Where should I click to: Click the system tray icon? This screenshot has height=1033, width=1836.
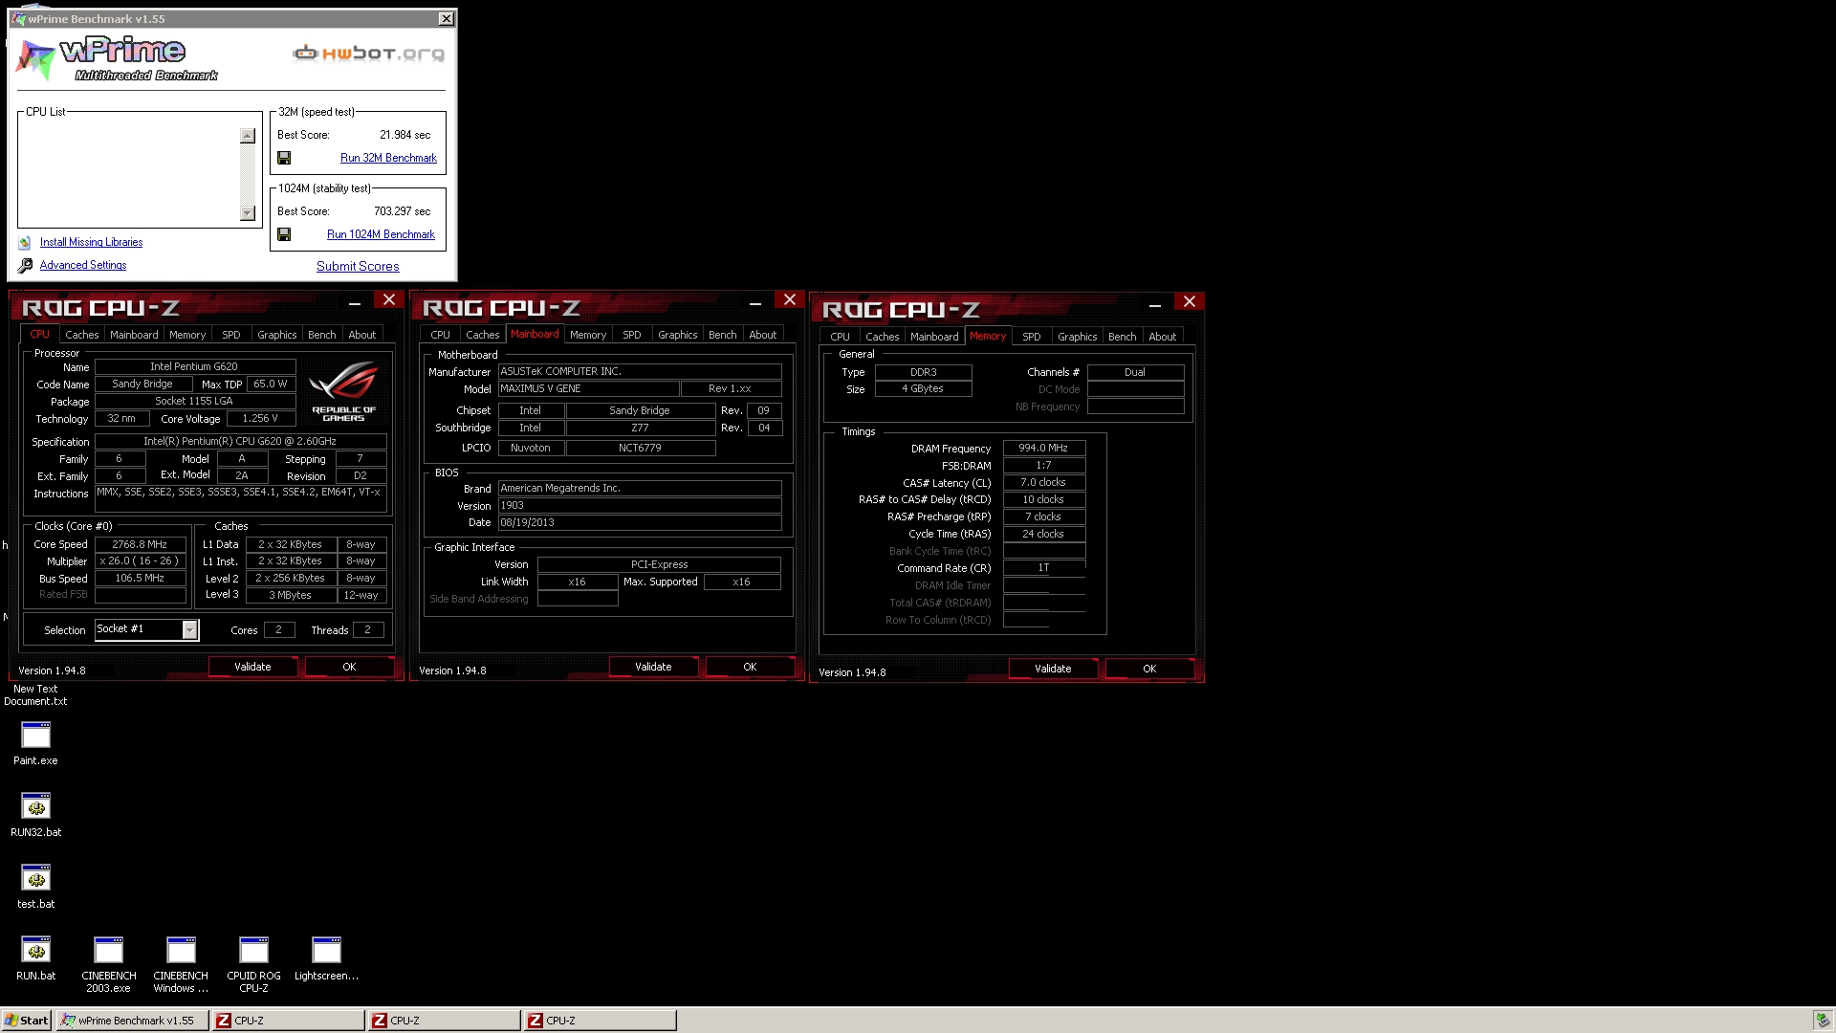pyautogui.click(x=1822, y=1021)
